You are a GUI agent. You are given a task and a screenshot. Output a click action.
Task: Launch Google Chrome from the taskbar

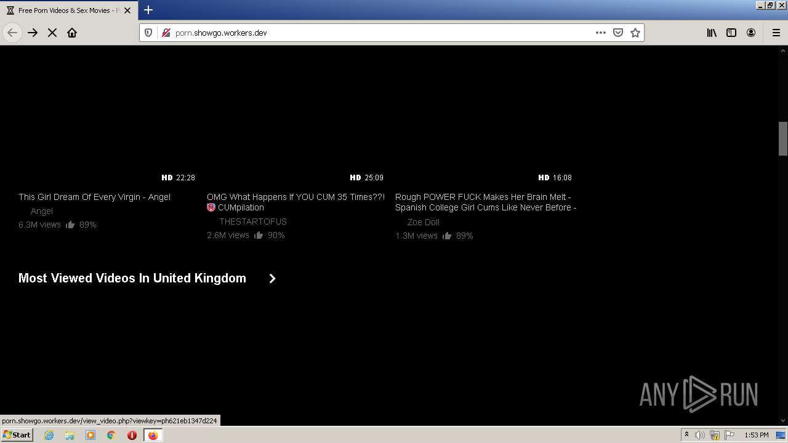click(x=111, y=435)
